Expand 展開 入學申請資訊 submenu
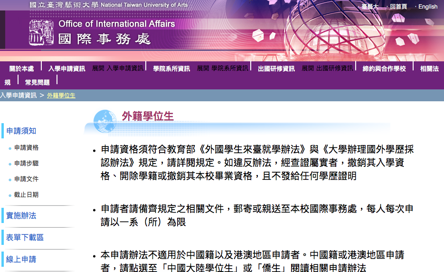The height and width of the screenshot is (272, 444). [x=118, y=68]
